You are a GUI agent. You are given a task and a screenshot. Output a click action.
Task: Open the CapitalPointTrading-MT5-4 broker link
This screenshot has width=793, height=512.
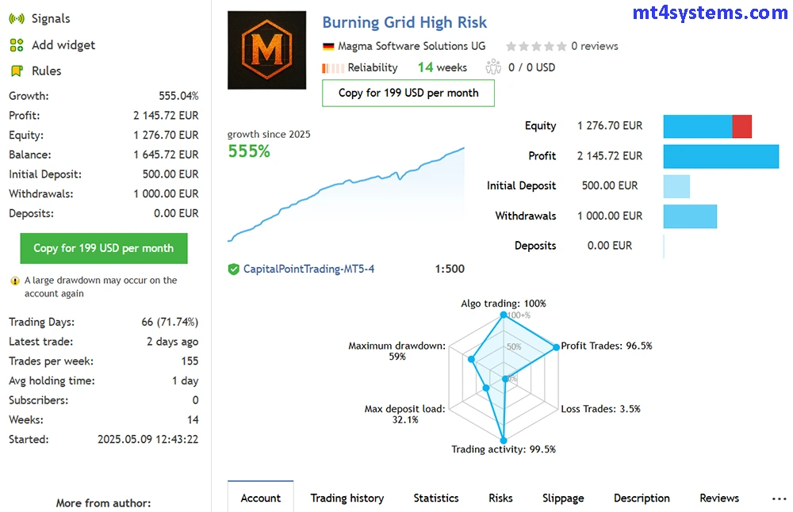click(308, 269)
